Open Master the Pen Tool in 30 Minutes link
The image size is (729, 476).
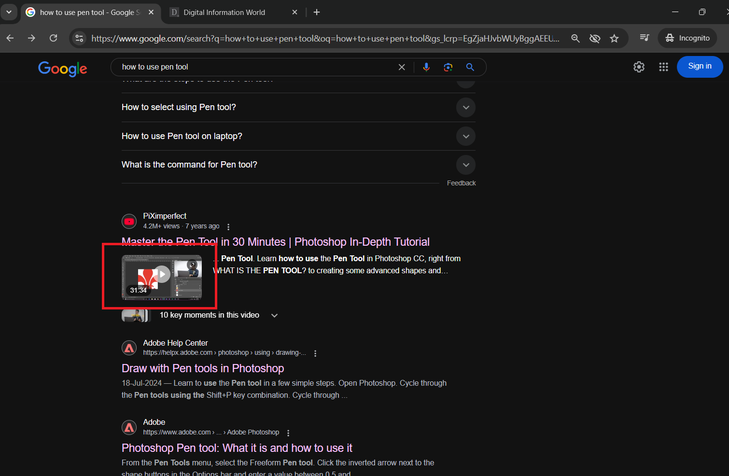276,241
